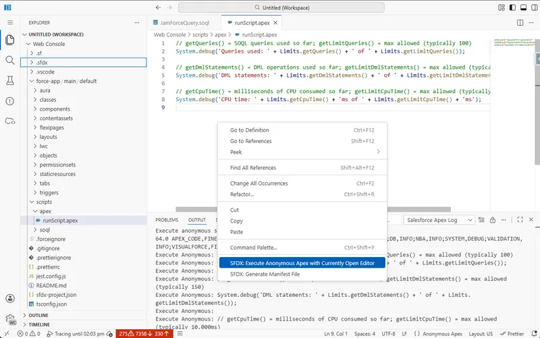Run SFDX: Execute Anonymous Apex with Currently Open Editor

coord(302,263)
